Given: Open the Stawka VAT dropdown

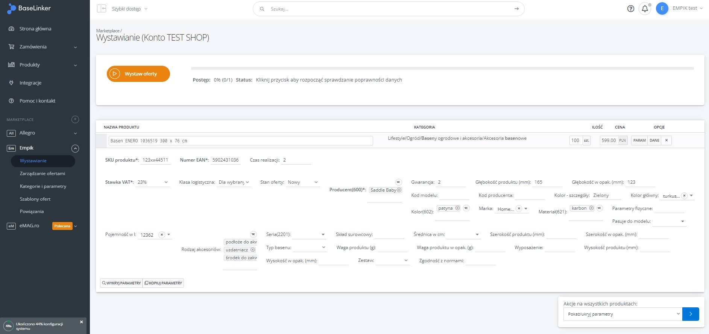Looking at the screenshot, I should [x=153, y=182].
